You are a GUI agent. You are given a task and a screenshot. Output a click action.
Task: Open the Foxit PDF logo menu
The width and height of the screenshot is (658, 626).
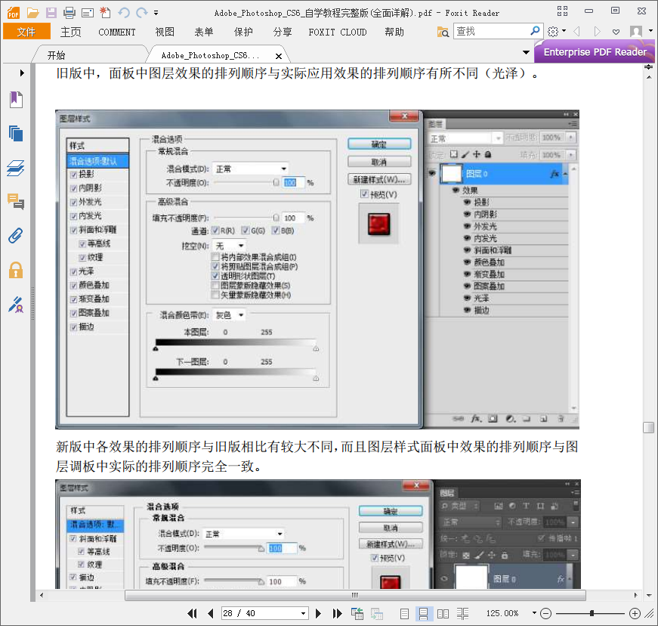point(14,13)
